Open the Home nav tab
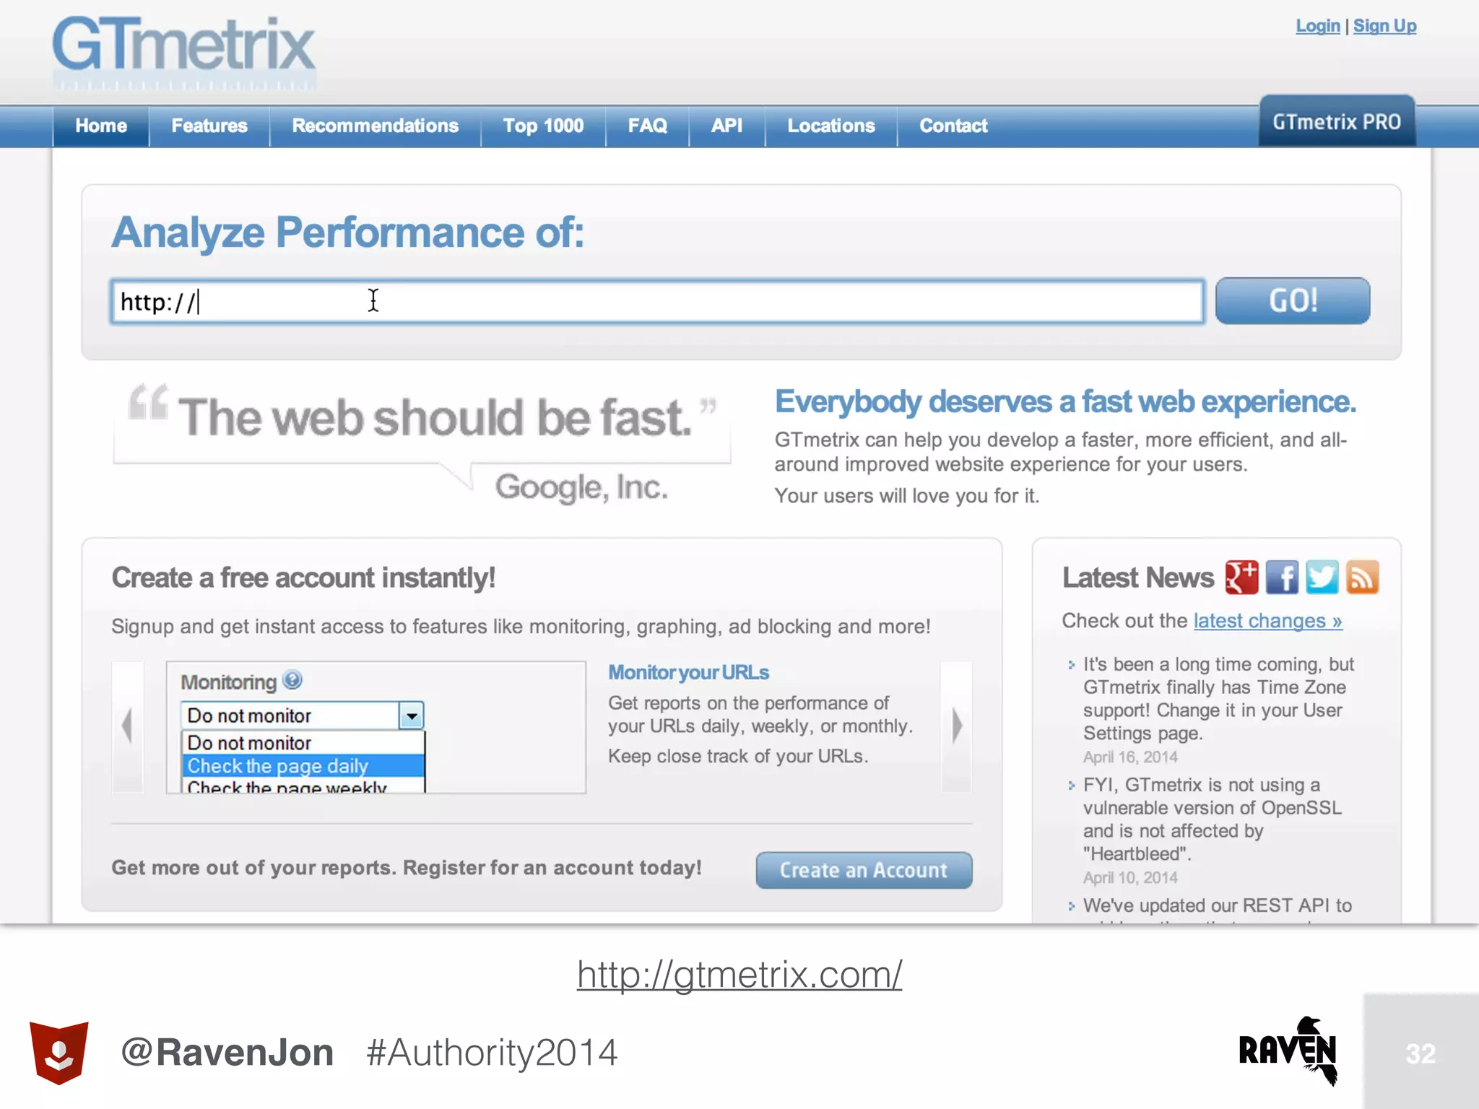1479x1109 pixels. point(101,126)
